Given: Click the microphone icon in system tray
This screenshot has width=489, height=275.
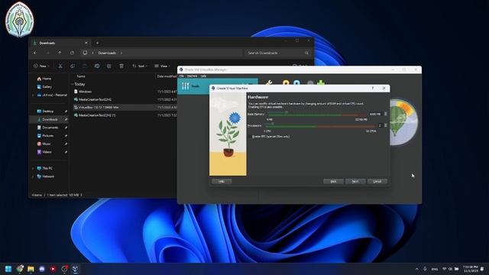Looking at the screenshot, I should pyautogui.click(x=425, y=269).
